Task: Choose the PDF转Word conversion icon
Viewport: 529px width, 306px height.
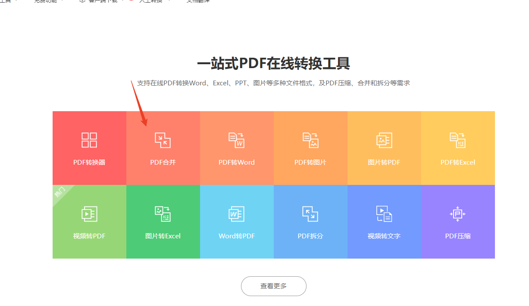Action: [x=237, y=140]
